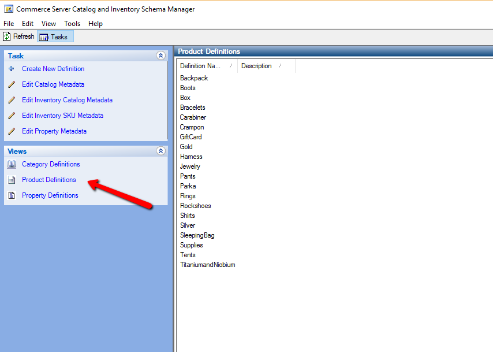The height and width of the screenshot is (352, 493).
Task: Open the Edit Catalog Metadata link
Action: pos(53,84)
